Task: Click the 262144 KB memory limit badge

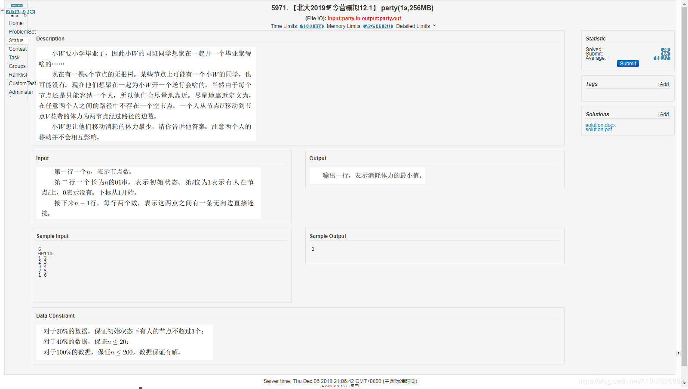Action: tap(378, 26)
